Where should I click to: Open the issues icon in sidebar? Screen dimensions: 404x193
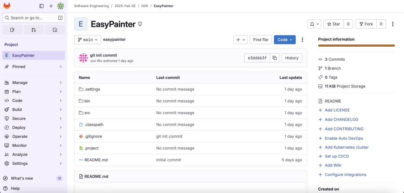[x=13, y=30]
